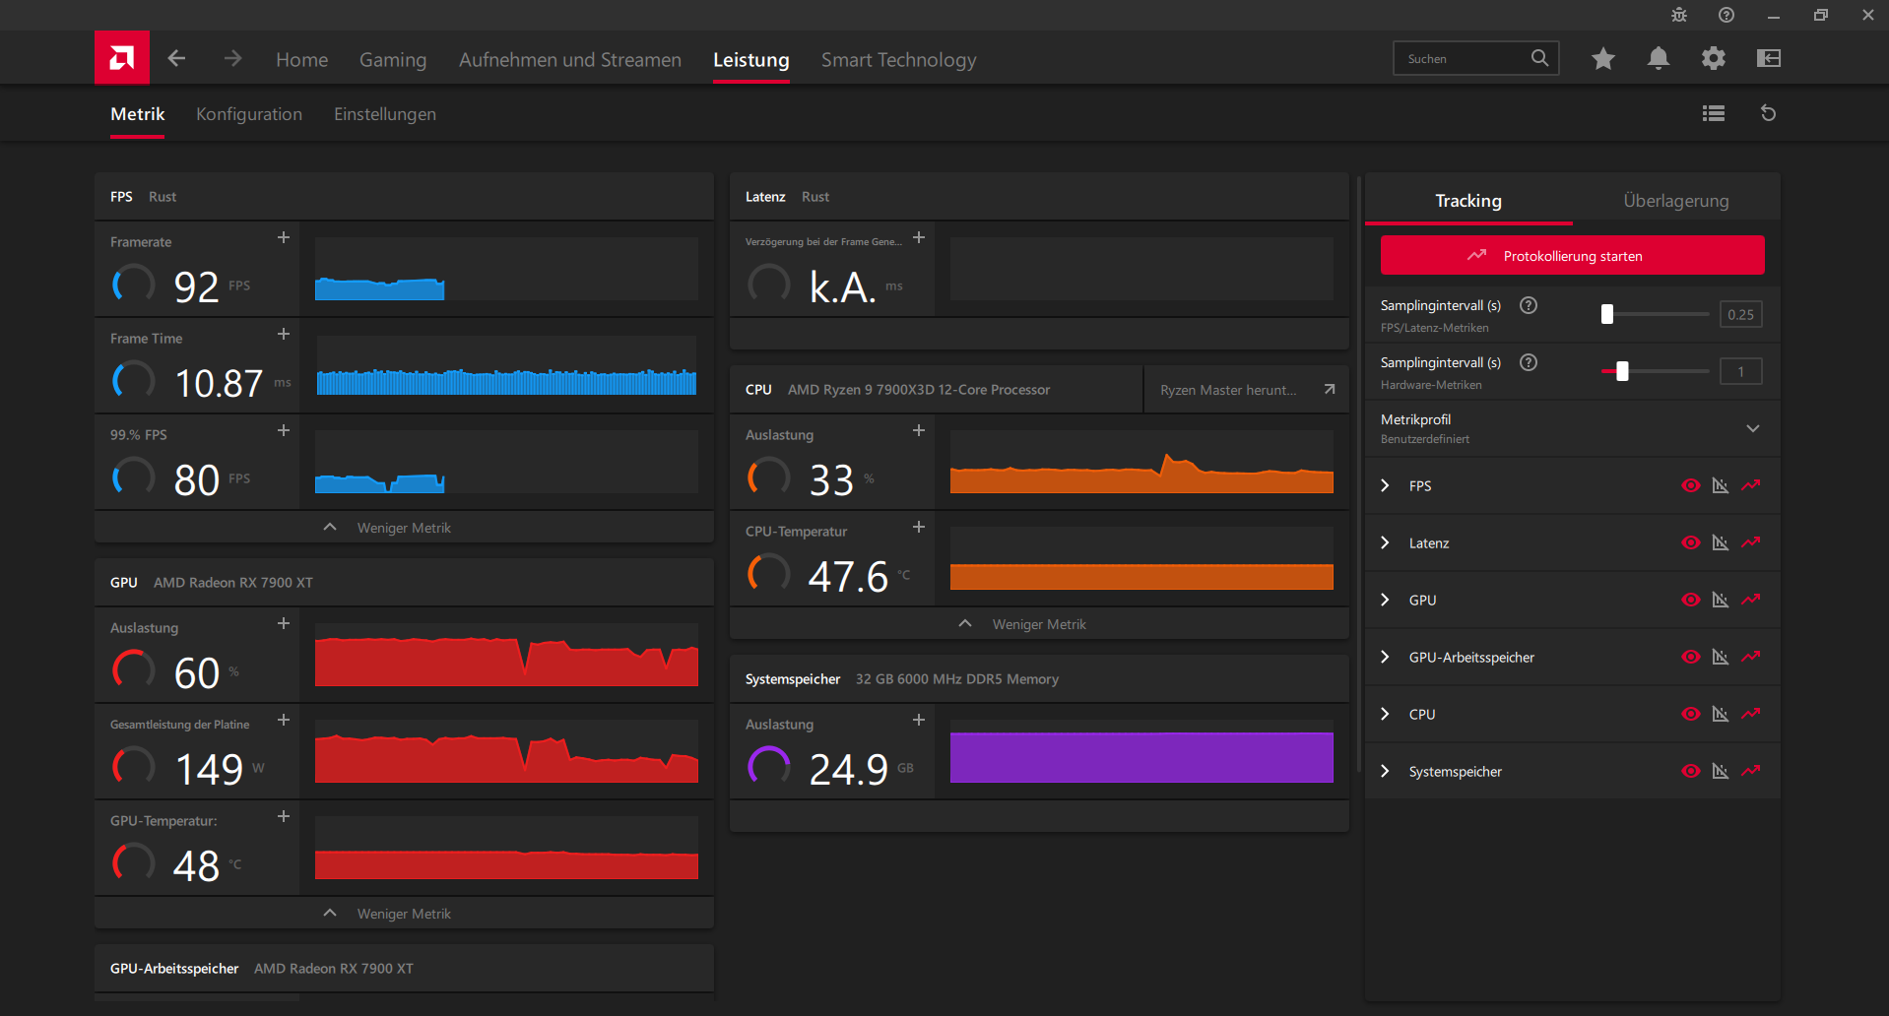Click the AMD logo icon
The width and height of the screenshot is (1889, 1016).
(122, 58)
